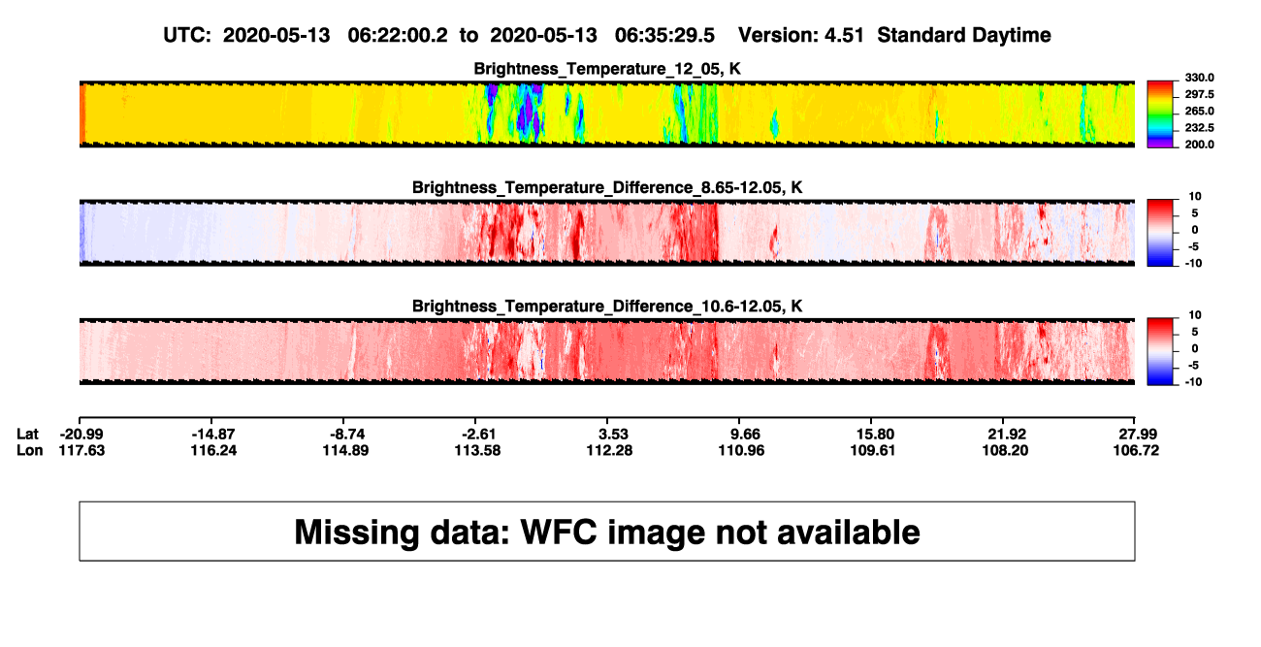1261x647 pixels.
Task: Click the Brightness_Temperature_Difference_10.6-12.05 title
Action: 607,307
